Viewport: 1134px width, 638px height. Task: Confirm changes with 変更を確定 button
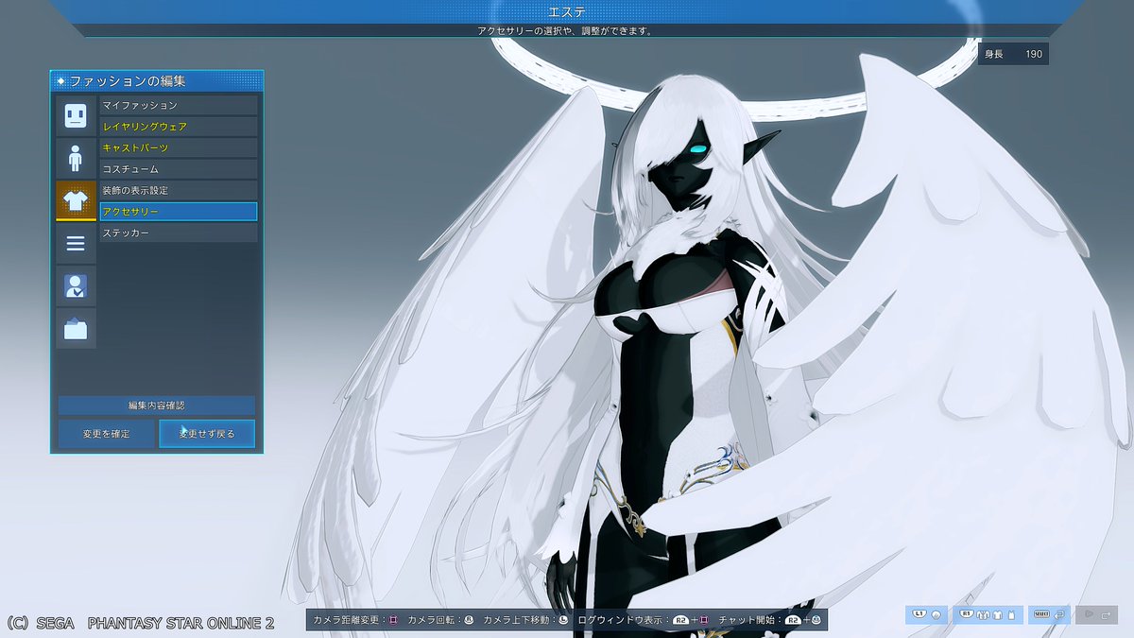click(106, 434)
